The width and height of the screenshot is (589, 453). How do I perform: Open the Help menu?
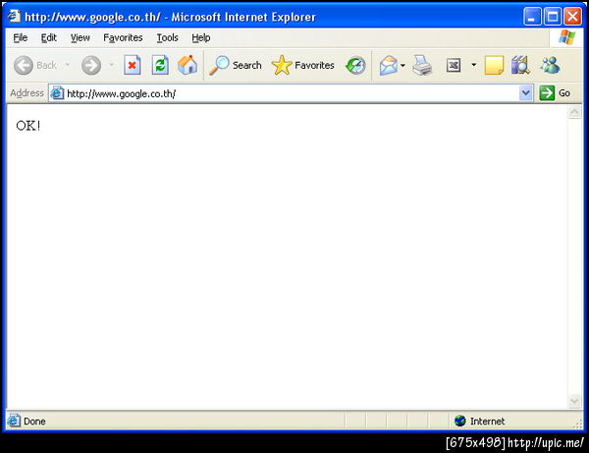click(201, 38)
